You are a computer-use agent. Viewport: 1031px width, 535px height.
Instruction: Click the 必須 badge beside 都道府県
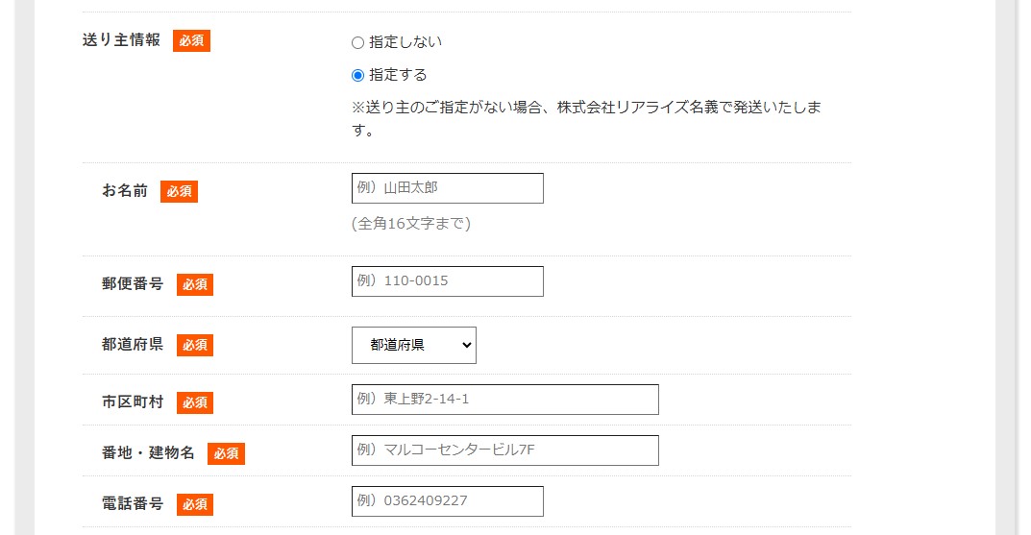coord(195,345)
